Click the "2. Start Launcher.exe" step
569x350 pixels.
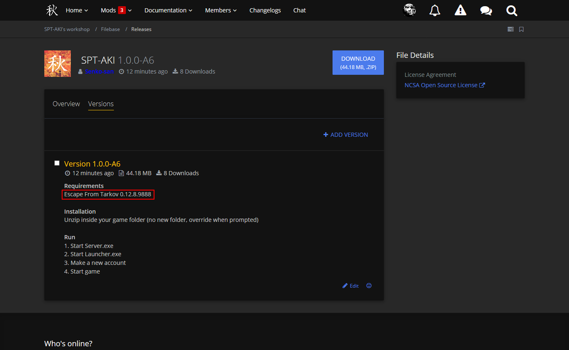click(x=93, y=254)
